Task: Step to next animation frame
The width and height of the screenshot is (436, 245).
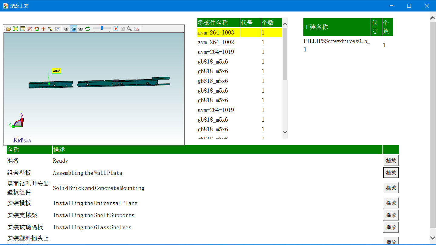Action: (x=81, y=29)
